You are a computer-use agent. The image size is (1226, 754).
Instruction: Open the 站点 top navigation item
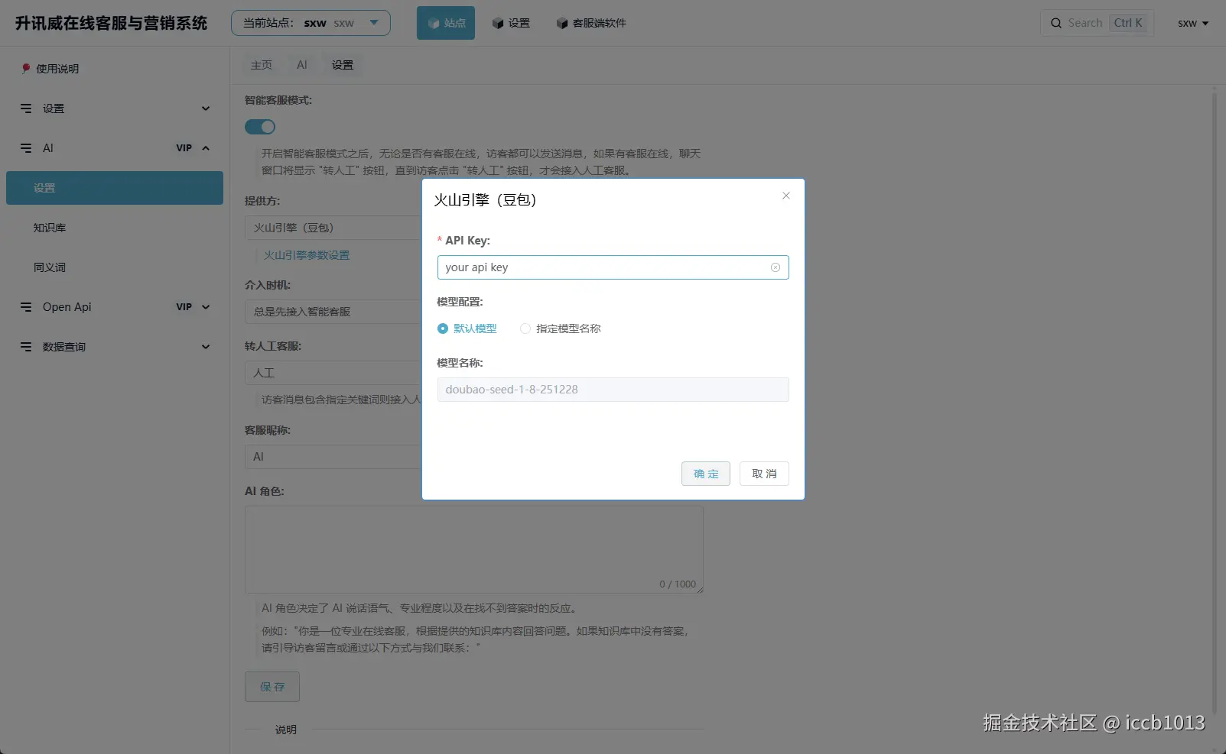point(446,23)
